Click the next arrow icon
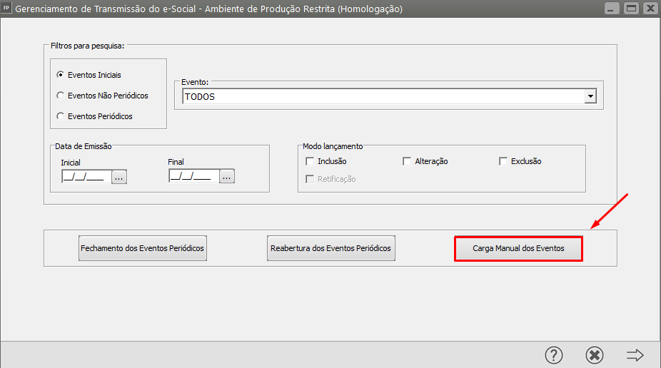661x368 pixels. point(635,355)
